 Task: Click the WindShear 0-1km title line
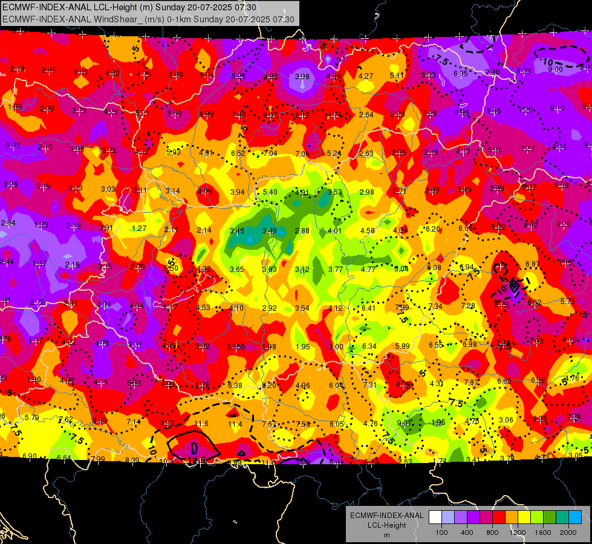(148, 19)
